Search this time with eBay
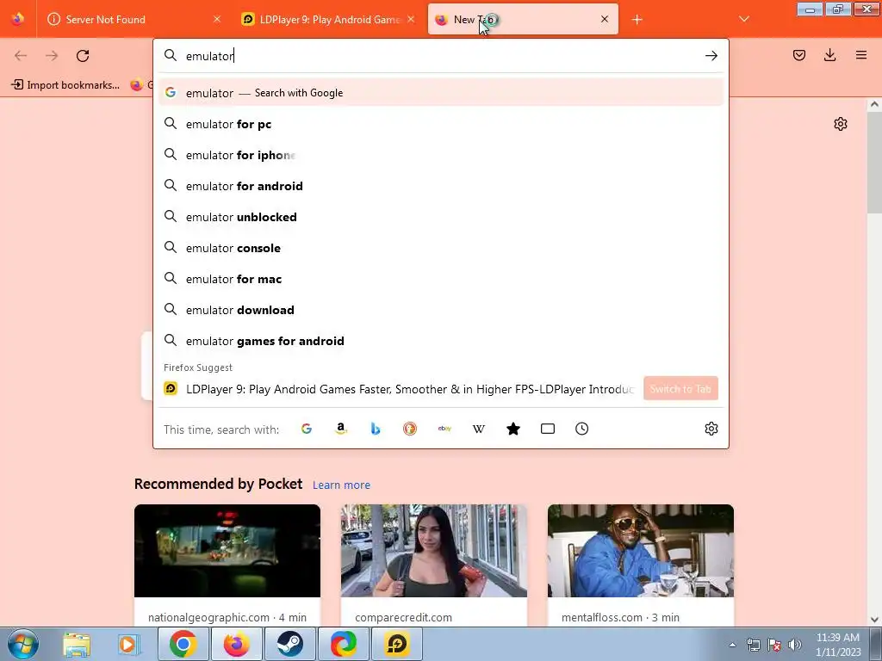 pos(444,429)
